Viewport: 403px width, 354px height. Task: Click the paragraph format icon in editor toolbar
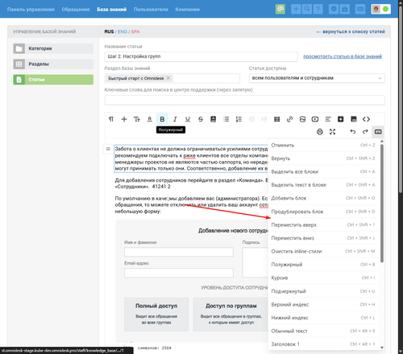[111, 119]
